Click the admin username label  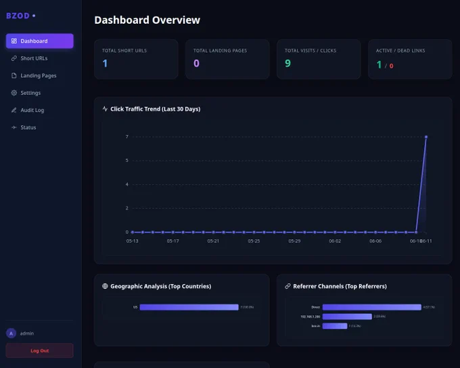pos(26,333)
